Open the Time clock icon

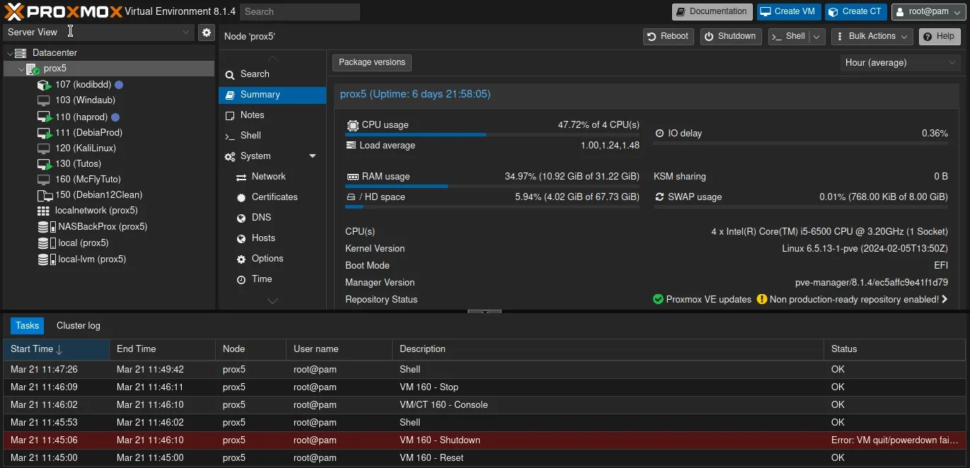pyautogui.click(x=242, y=279)
